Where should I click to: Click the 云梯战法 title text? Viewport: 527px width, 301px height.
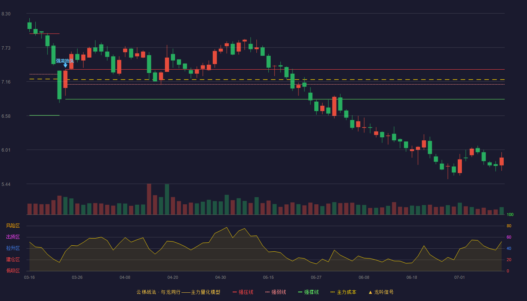[x=146, y=292]
